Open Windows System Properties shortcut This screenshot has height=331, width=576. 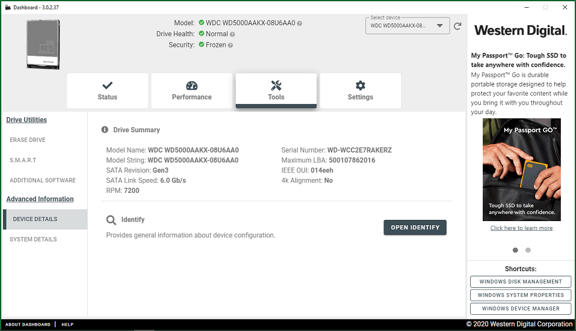(521, 295)
